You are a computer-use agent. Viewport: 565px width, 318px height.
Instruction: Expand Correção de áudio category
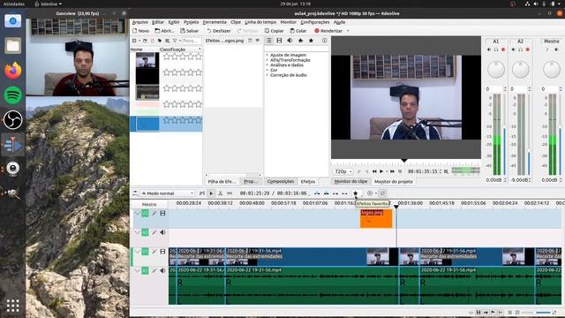point(267,75)
